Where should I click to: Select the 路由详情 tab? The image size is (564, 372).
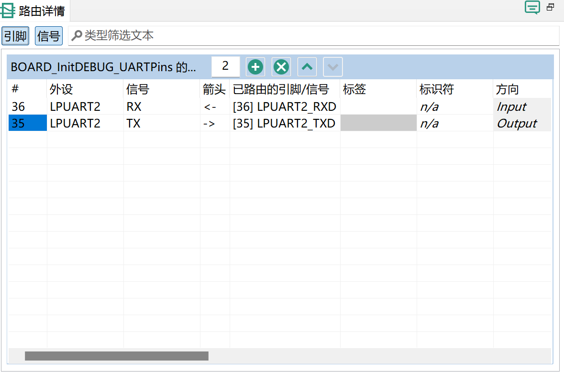tap(41, 10)
